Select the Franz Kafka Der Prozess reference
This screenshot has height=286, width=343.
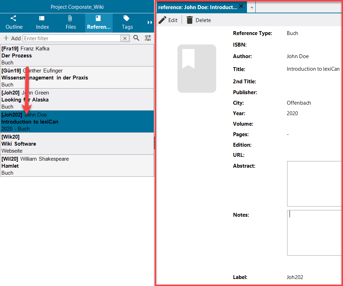[x=77, y=55]
